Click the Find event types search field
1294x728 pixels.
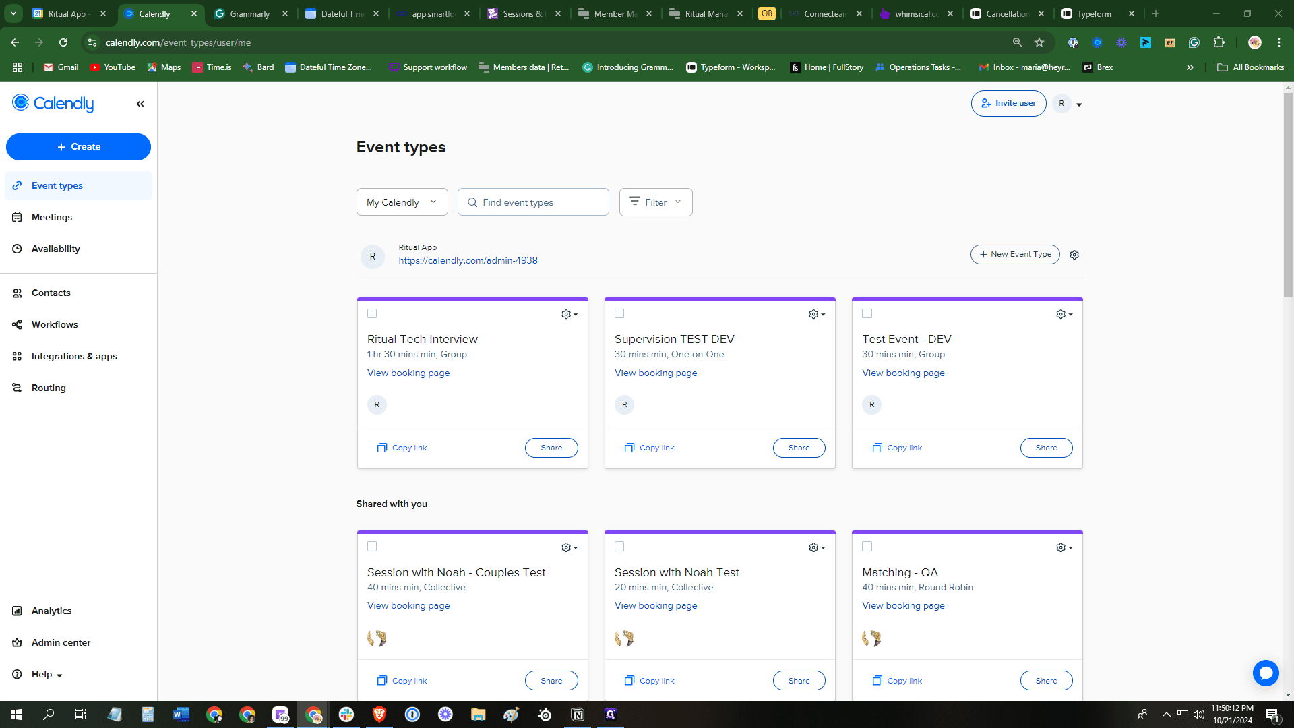pyautogui.click(x=533, y=202)
